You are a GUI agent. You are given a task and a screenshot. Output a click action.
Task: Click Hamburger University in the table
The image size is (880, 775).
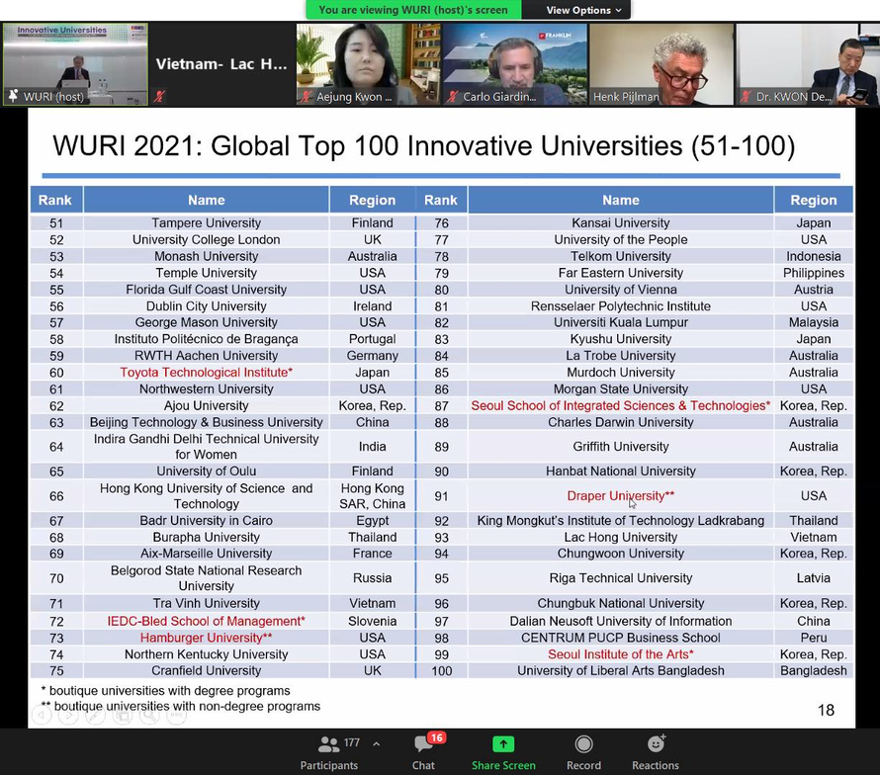point(206,638)
